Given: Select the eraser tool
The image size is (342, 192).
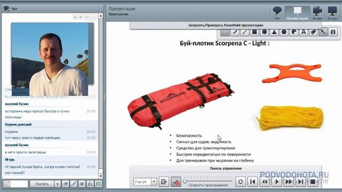Looking at the screenshot, I should [x=314, y=32].
